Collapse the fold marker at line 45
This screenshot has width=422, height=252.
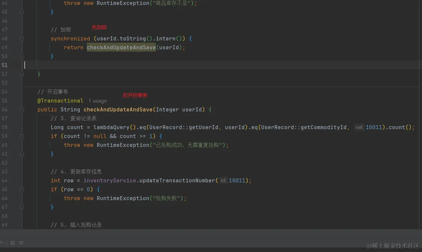[x=22, y=12]
